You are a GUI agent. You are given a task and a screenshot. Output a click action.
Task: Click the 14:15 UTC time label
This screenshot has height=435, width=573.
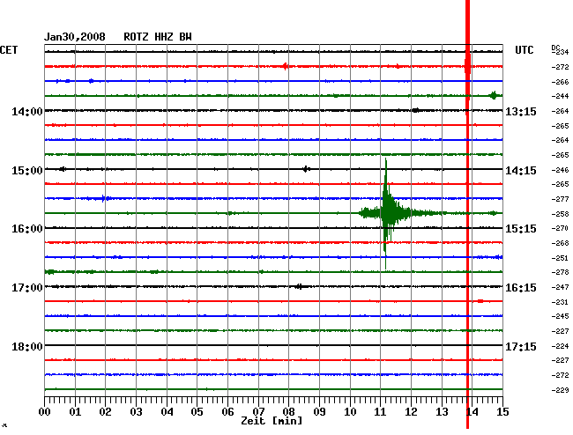pyautogui.click(x=521, y=171)
